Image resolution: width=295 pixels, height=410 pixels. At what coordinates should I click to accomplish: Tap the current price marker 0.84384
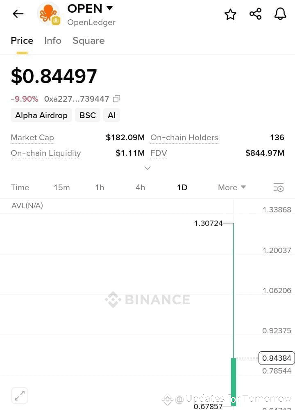point(277,358)
